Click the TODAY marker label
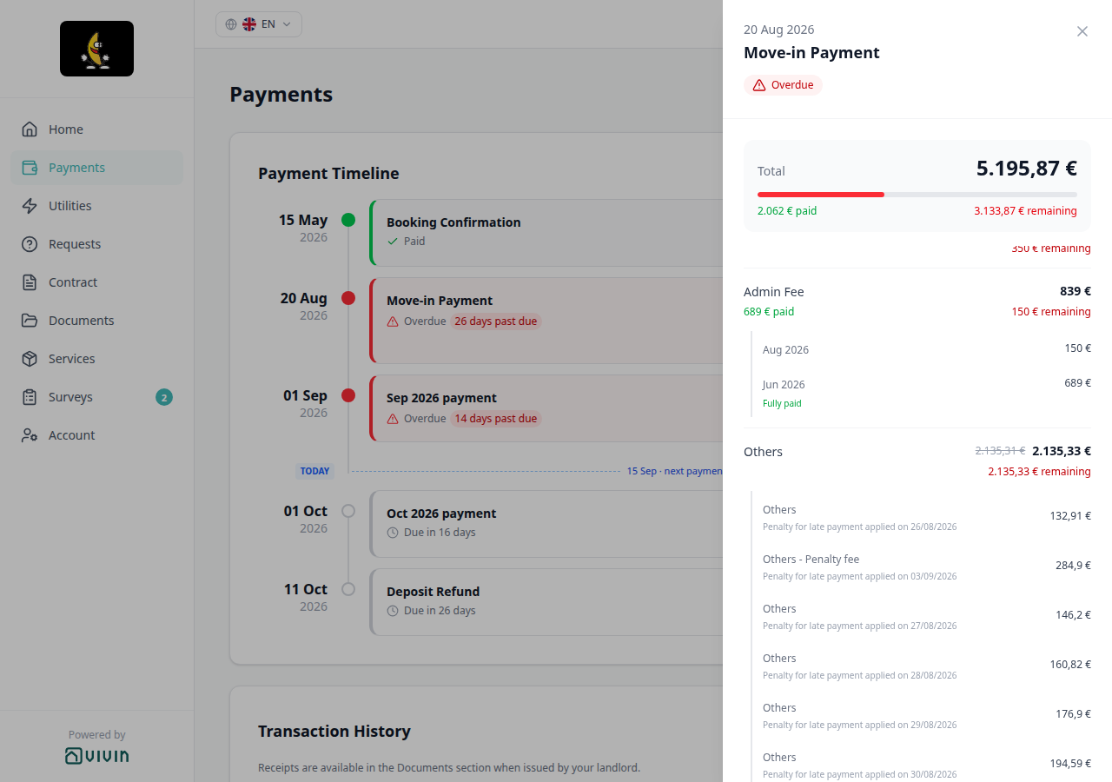This screenshot has width=1112, height=782. [x=314, y=471]
